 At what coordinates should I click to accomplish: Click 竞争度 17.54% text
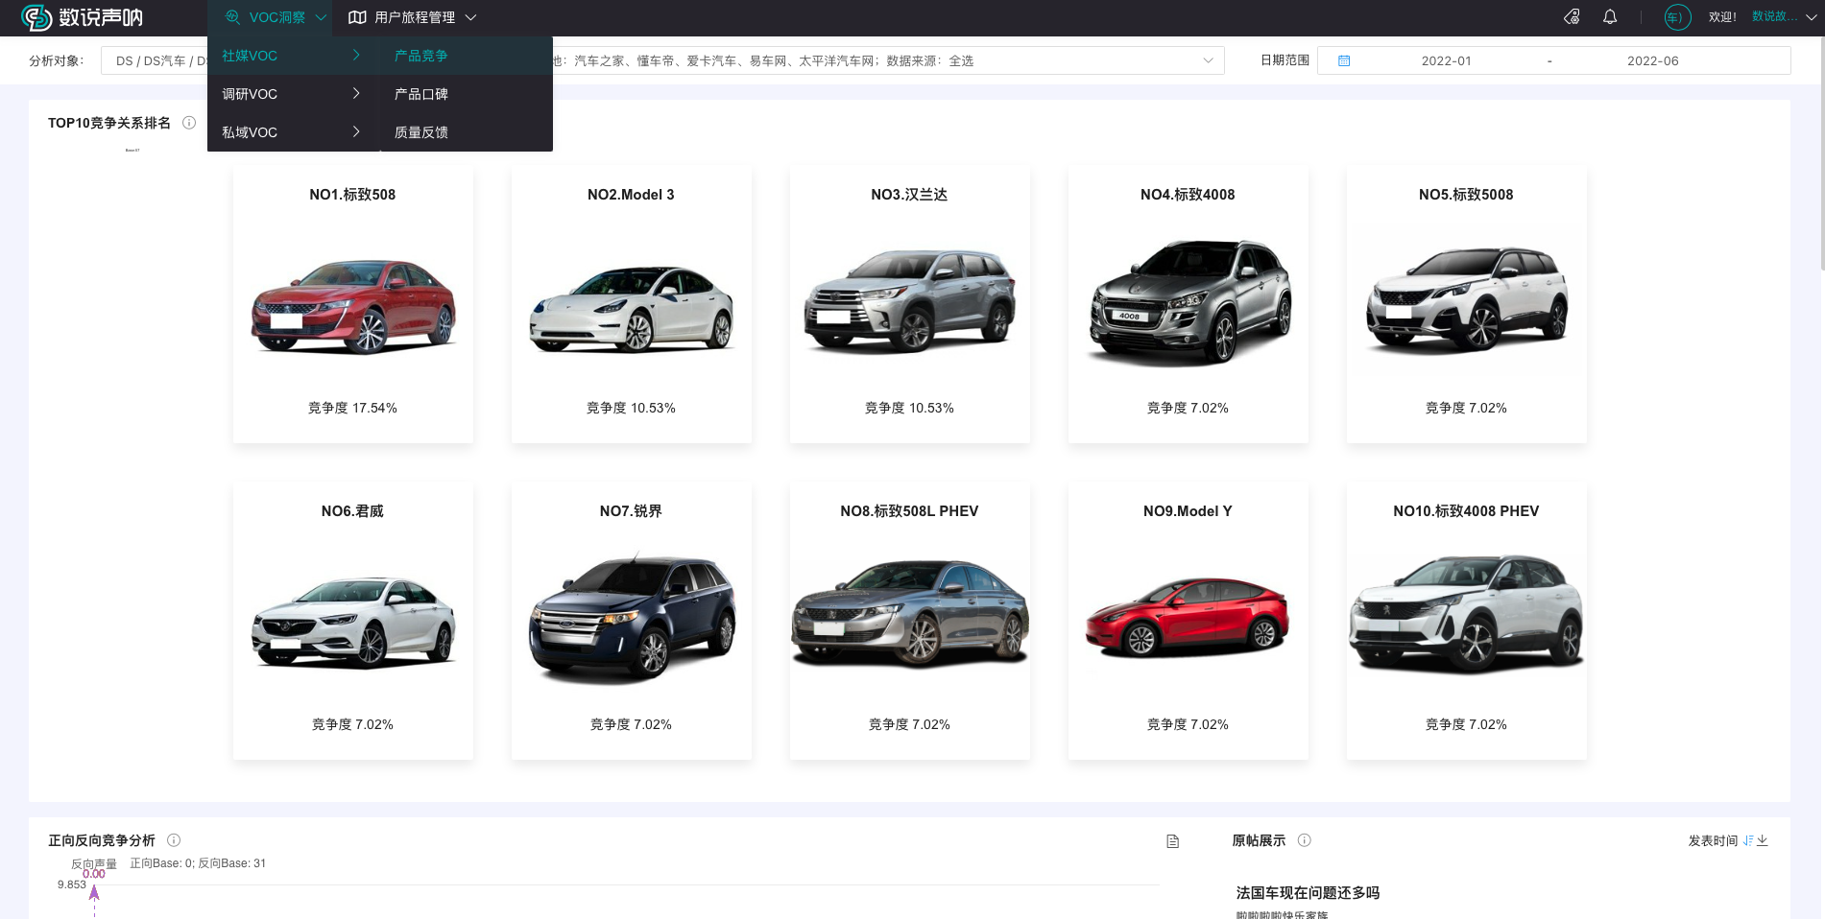(x=352, y=408)
